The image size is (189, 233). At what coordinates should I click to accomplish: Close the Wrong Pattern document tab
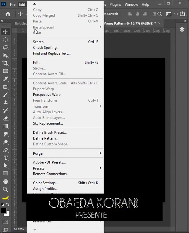[x=159, y=23]
